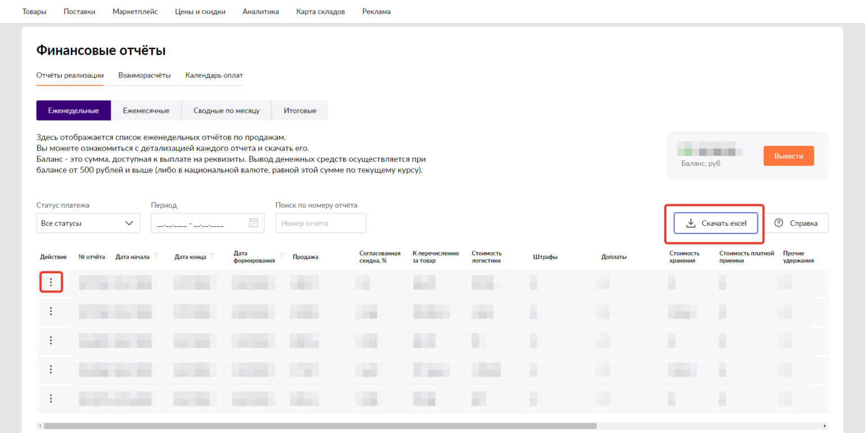This screenshot has width=865, height=433.
Task: Click the Штрафы column header
Action: 546,257
